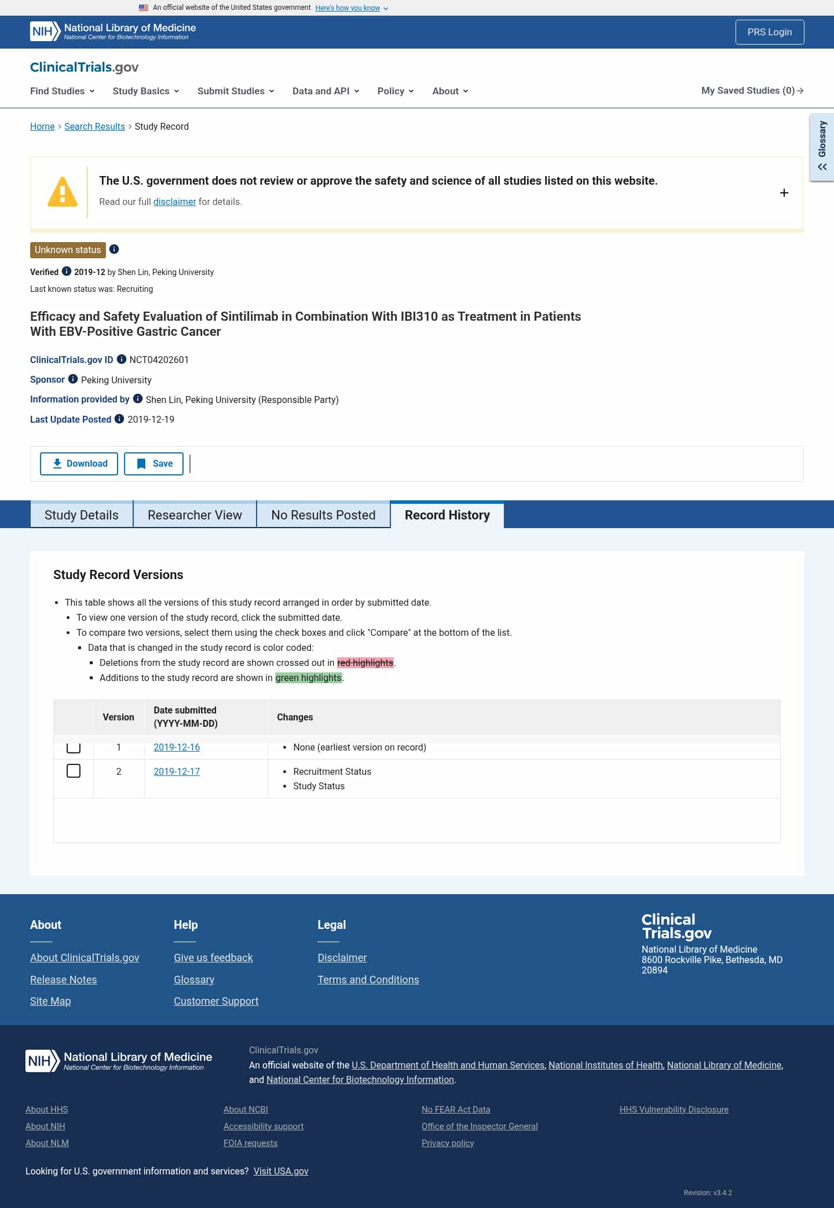Save this study with the bookmark button

(153, 464)
